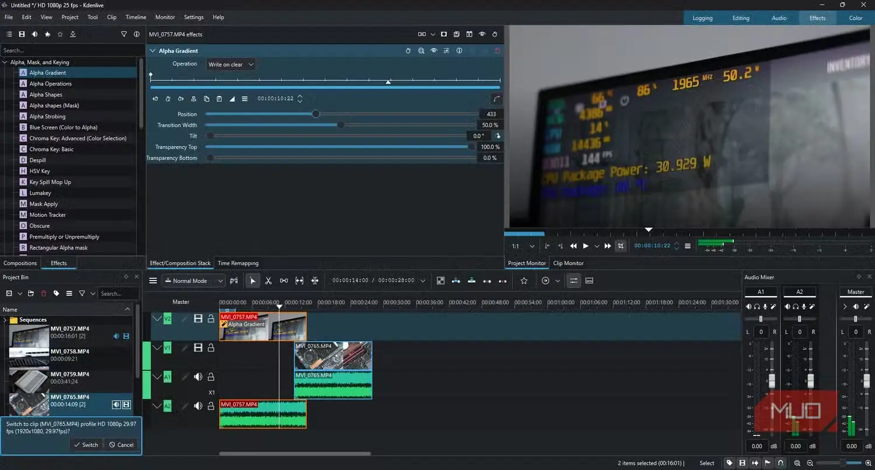Open the Project Monitor hamburger options icon
The height and width of the screenshot is (470, 875).
688,246
